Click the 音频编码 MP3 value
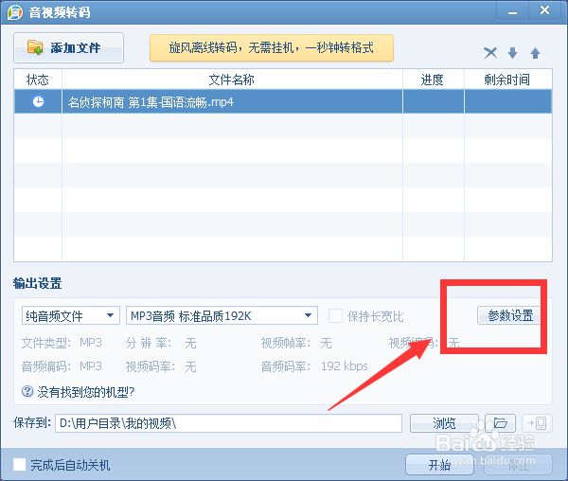568x481 pixels. click(91, 366)
